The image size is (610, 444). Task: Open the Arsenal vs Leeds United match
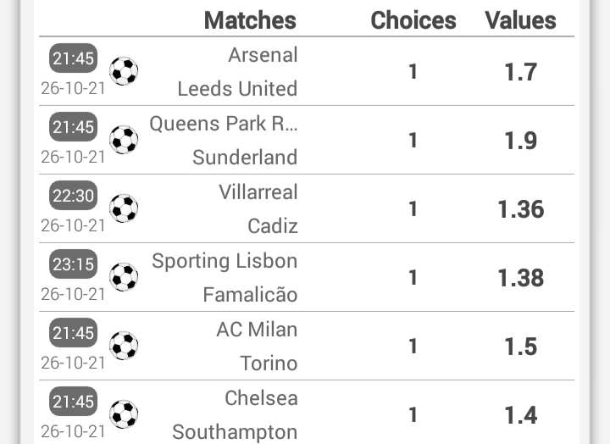[307, 71]
